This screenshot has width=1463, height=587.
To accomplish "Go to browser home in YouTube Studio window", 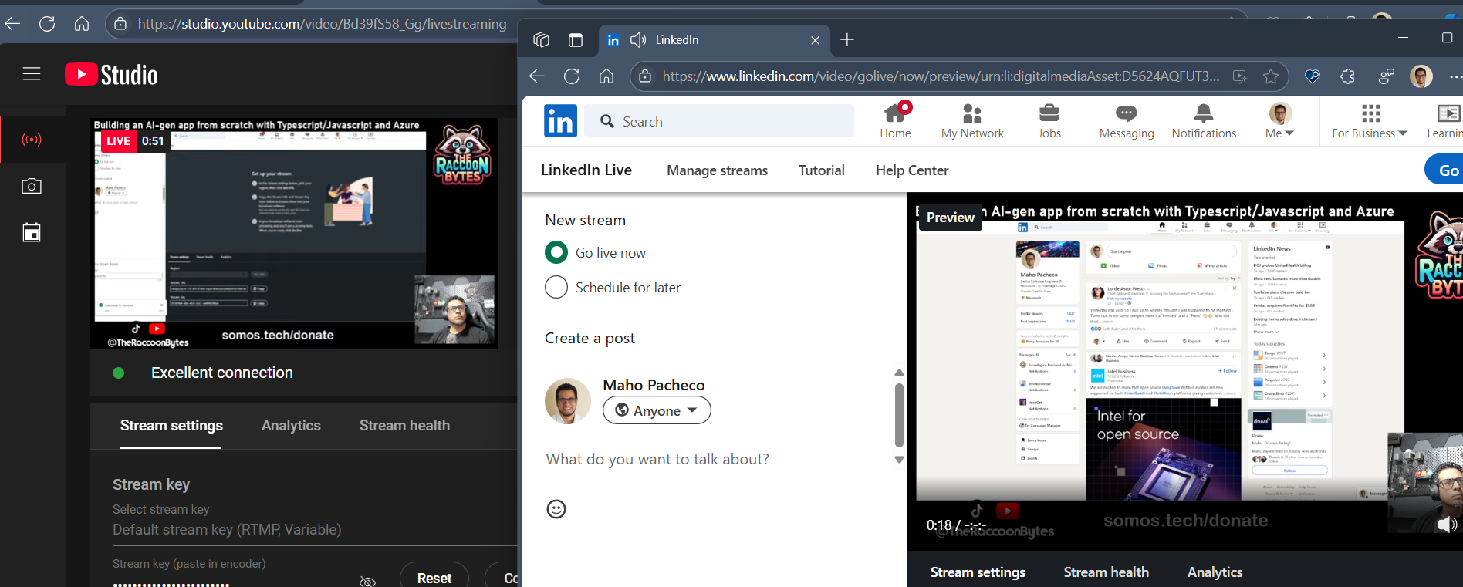I will point(82,24).
